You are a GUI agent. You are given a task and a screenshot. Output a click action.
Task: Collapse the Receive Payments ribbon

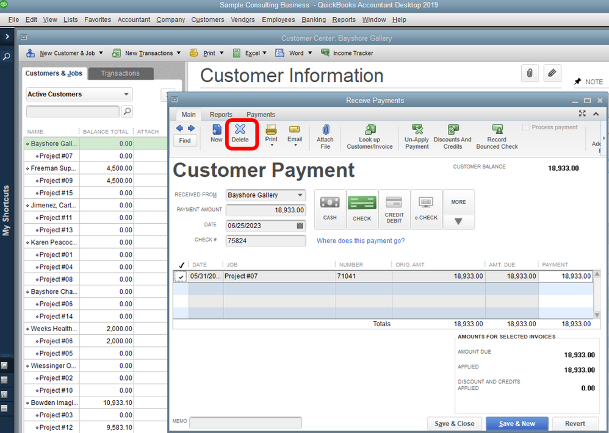(596, 113)
